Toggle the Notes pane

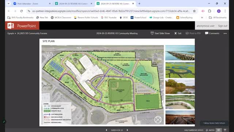210,130
